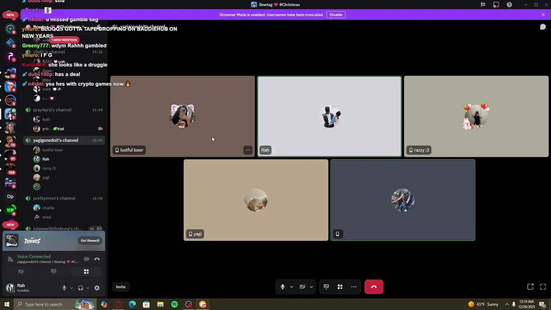Open Discord help icon in title bar
551x310 pixels.
point(509,5)
